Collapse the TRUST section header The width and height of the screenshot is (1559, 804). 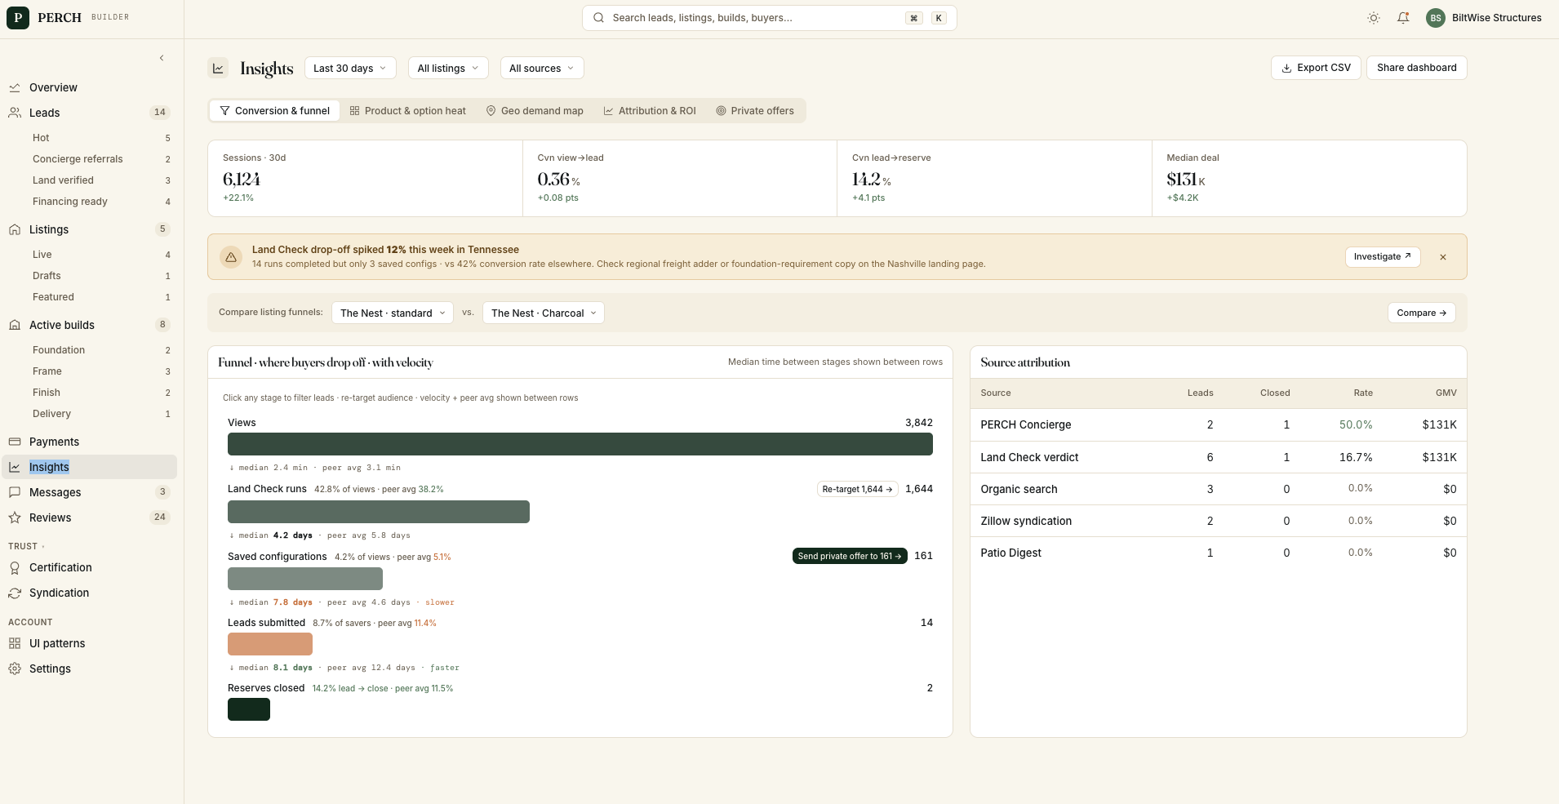point(26,546)
